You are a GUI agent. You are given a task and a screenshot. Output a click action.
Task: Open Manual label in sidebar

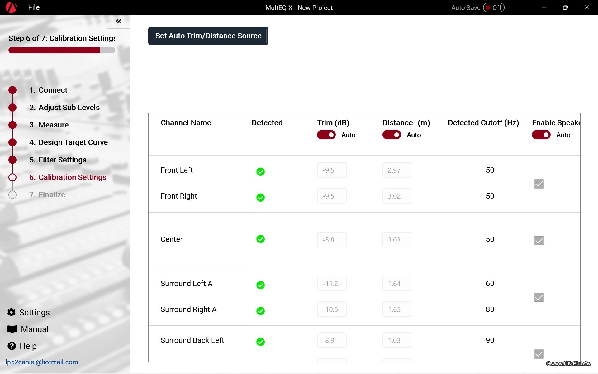click(35, 329)
